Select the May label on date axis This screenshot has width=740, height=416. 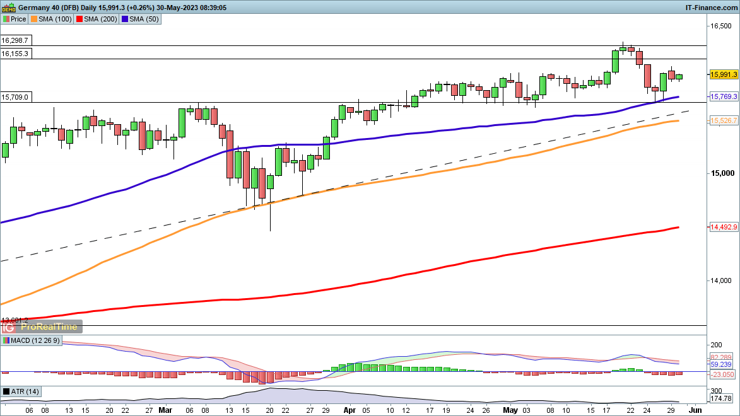pos(510,410)
